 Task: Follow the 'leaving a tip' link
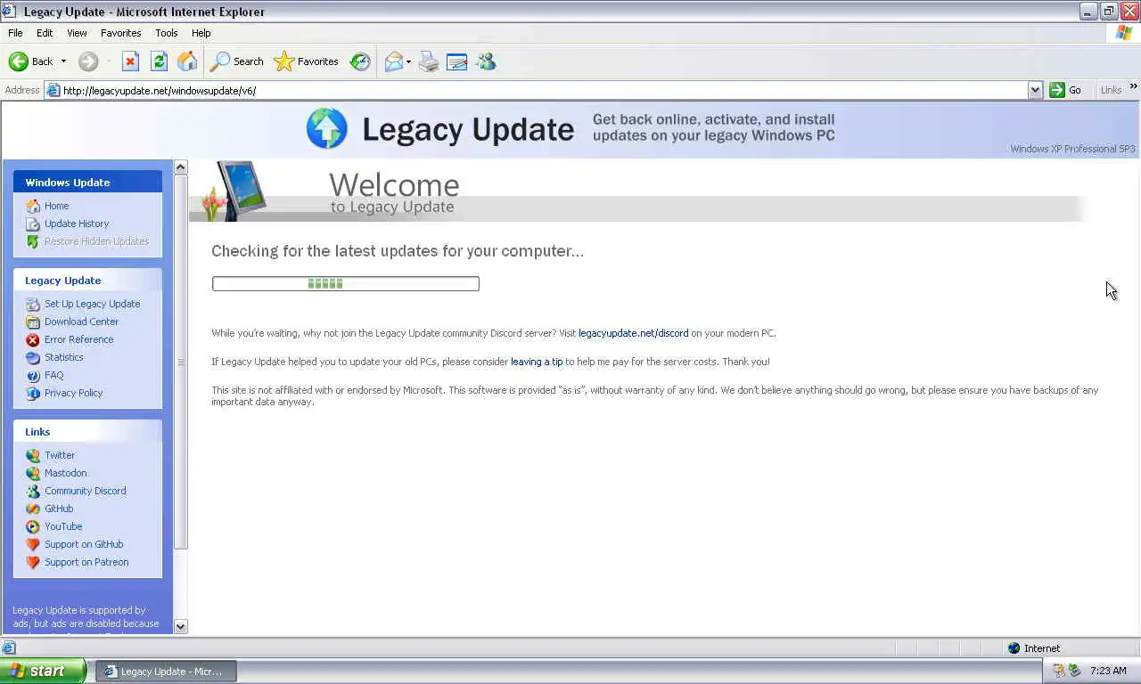tap(537, 362)
